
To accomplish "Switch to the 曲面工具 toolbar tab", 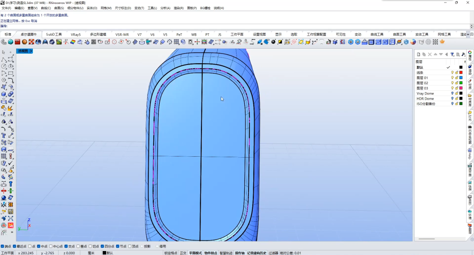I will pos(399,34).
